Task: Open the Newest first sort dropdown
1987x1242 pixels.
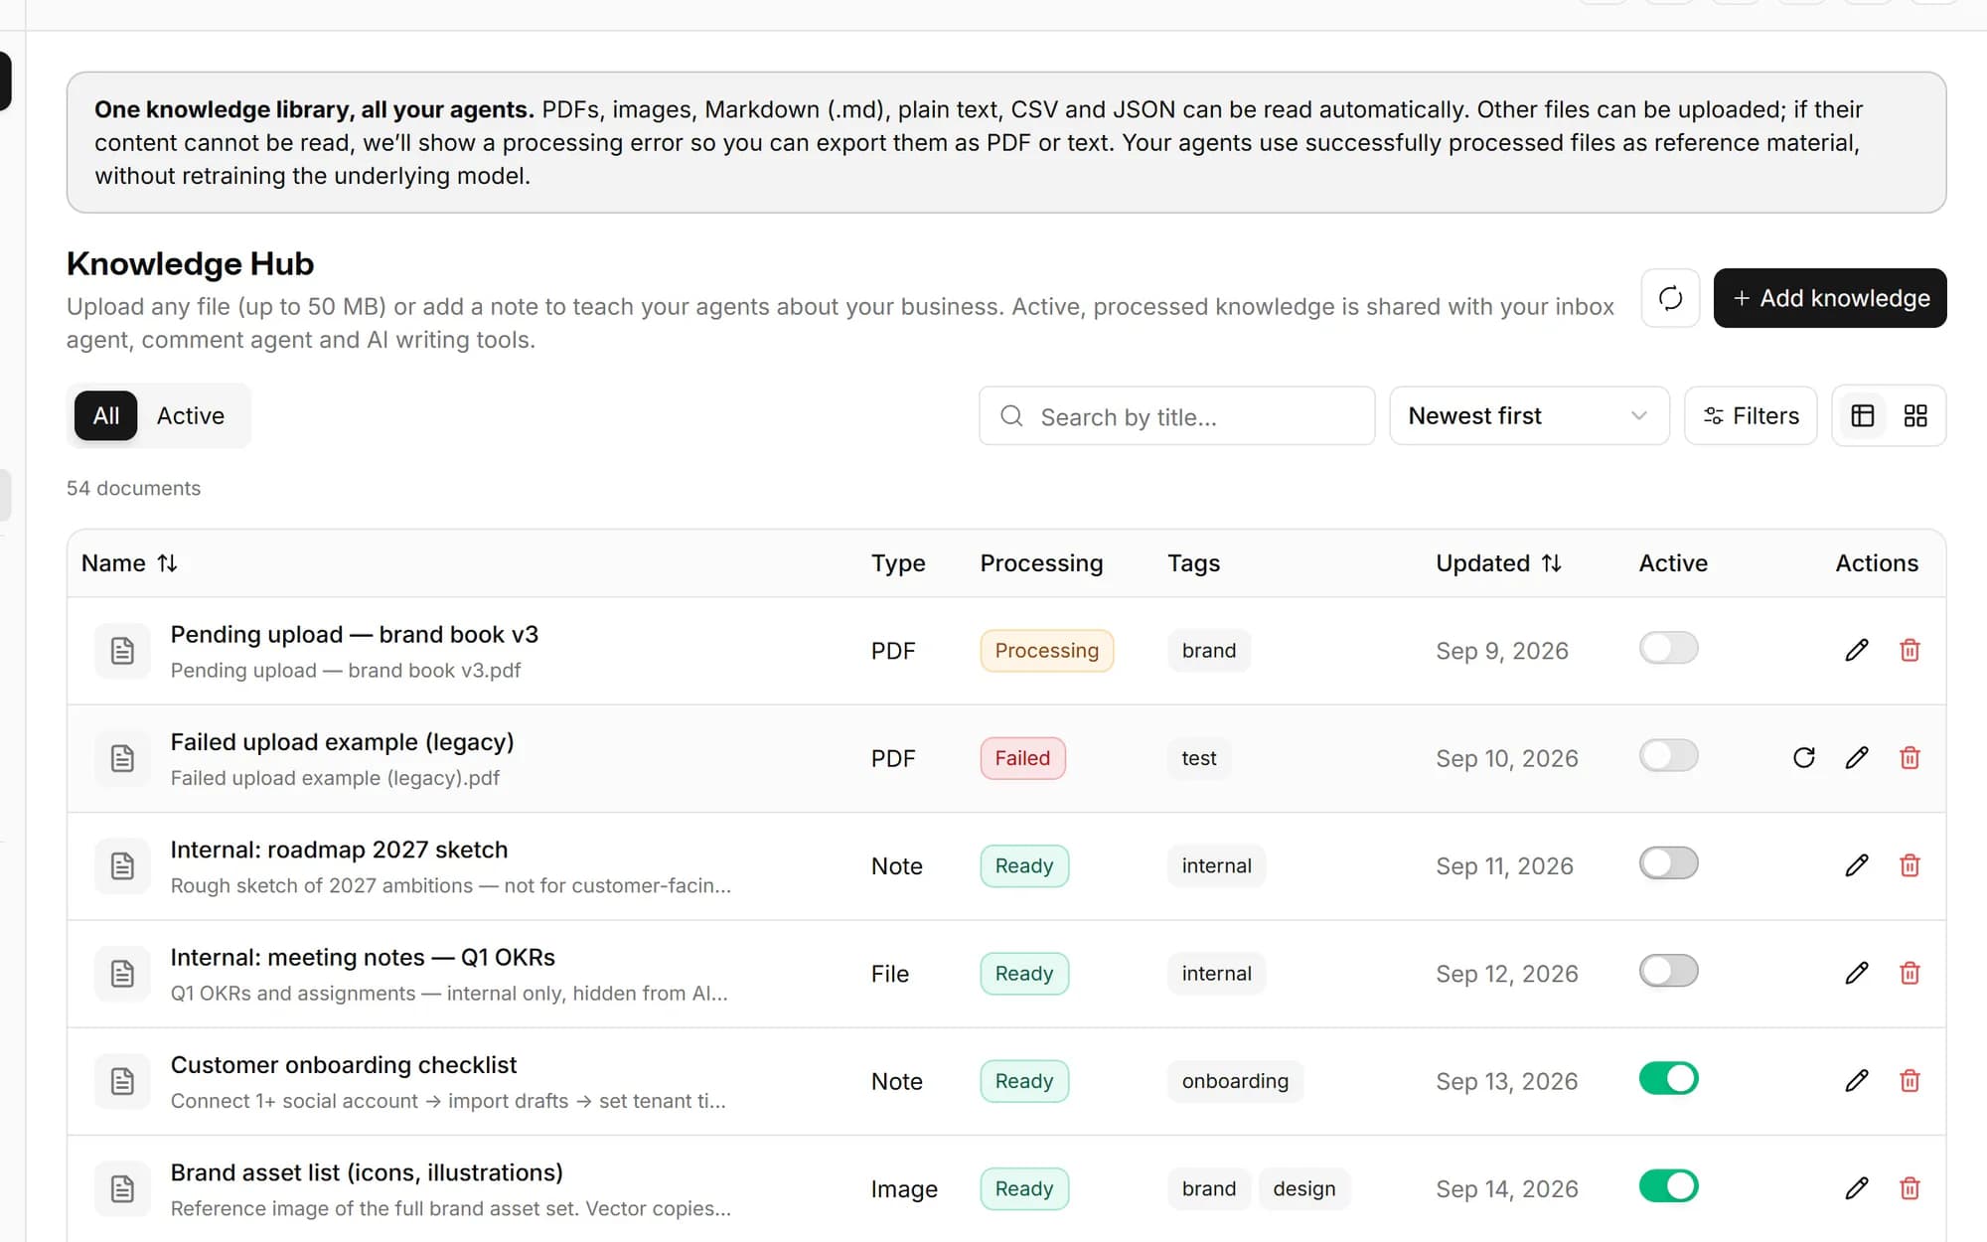Action: 1529,415
